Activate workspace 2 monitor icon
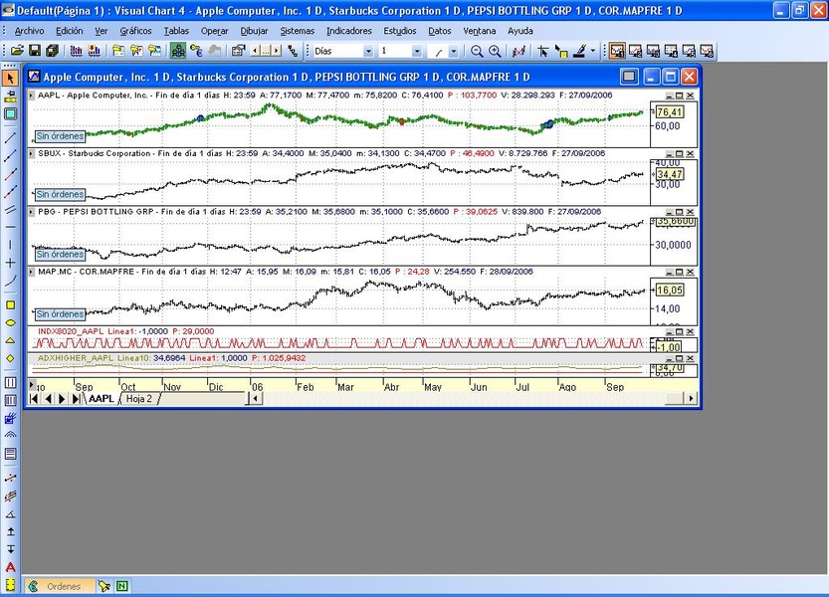829x597 pixels. point(635,52)
